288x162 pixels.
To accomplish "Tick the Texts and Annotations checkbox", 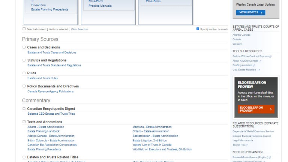I will point(24,121).
